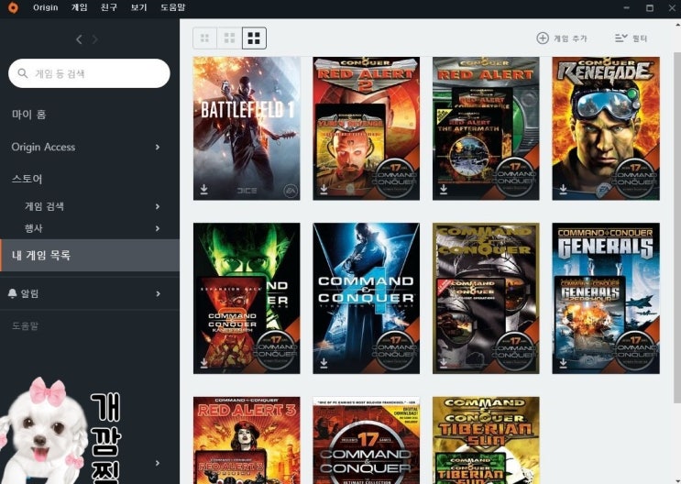
Task: Click the 게임 추가 button label
Action: click(570, 38)
